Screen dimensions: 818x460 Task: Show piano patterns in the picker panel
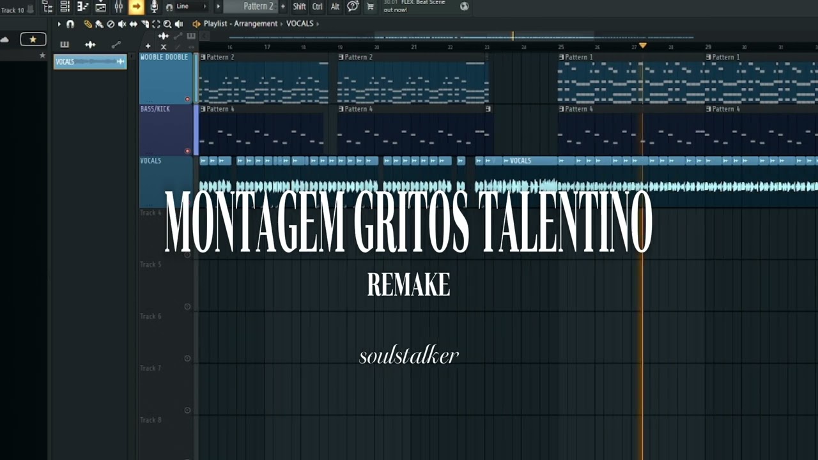pos(65,45)
